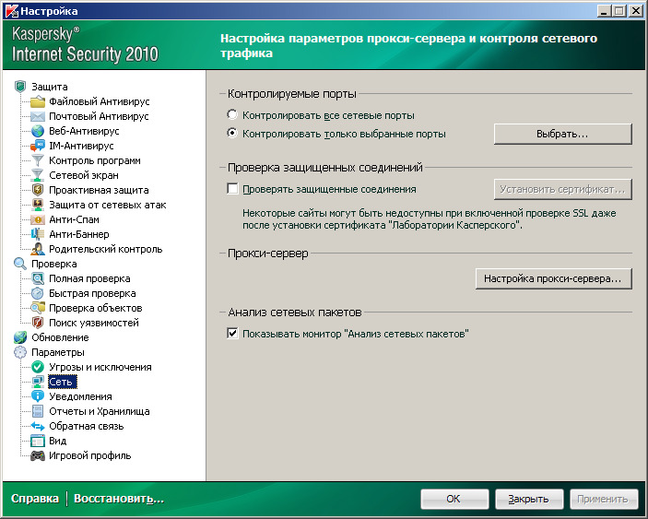Screen dimensions: 648x519
Task: Click the Проверка объектов icon
Action: (38, 308)
